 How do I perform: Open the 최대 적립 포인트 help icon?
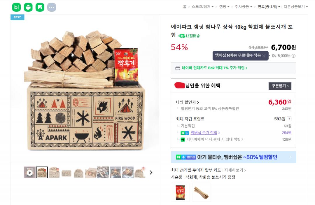(289, 119)
